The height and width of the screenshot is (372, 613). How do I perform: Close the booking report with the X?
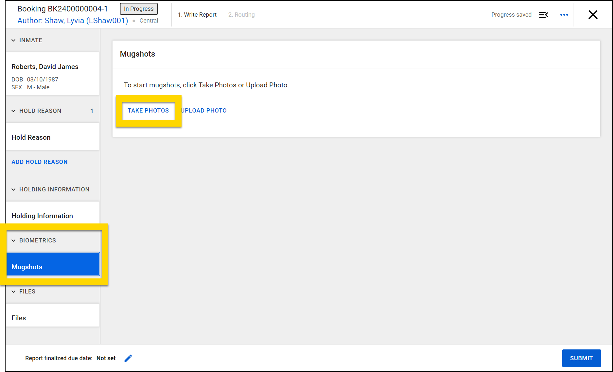tap(593, 15)
